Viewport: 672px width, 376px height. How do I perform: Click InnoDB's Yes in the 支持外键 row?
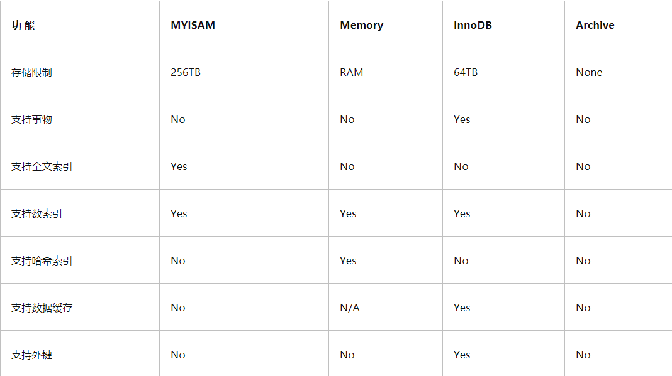click(x=462, y=355)
